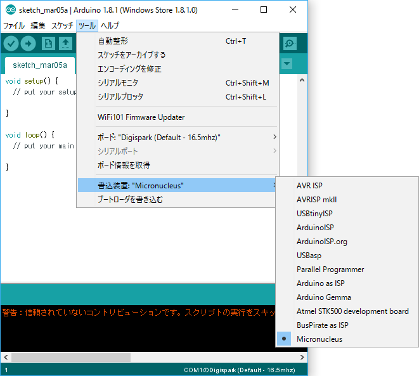Viewport: 419px width, 376px height.
Task: Choose 自動整形 from the Tools menu
Action: 178,41
